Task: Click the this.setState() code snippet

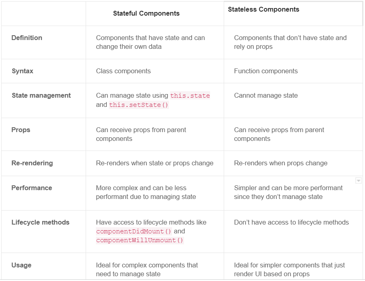Action: coord(139,105)
